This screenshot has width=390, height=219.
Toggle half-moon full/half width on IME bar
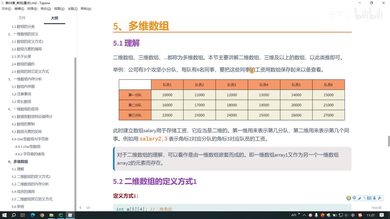[x=359, y=198]
